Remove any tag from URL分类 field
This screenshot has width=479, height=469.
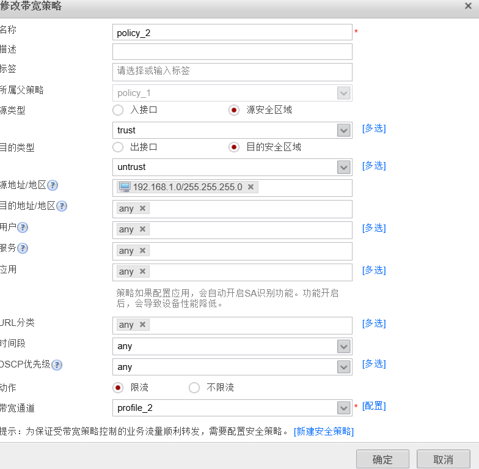(x=142, y=324)
